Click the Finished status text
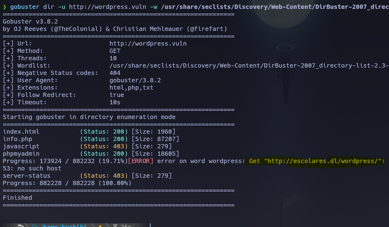 pyautogui.click(x=17, y=197)
